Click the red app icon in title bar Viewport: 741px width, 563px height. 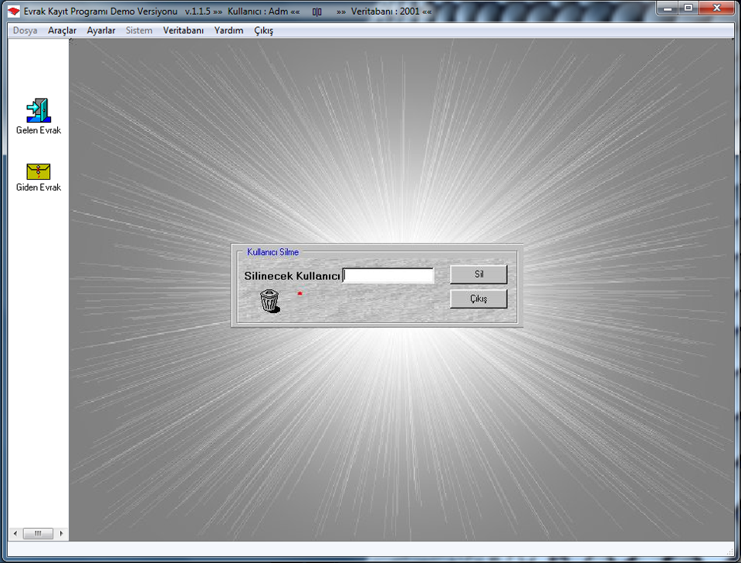pyautogui.click(x=14, y=12)
